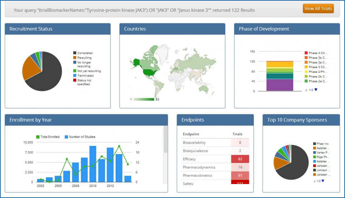
Task: Click the Number of Studies legend item
Action: tap(82, 137)
